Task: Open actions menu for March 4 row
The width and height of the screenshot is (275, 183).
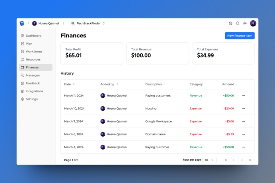Action: click(x=243, y=147)
